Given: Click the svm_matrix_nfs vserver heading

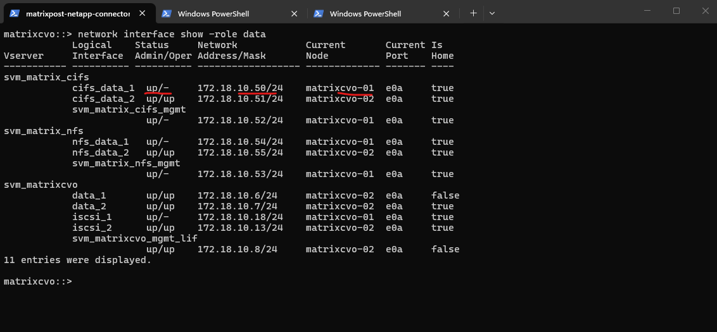Looking at the screenshot, I should 43,131.
